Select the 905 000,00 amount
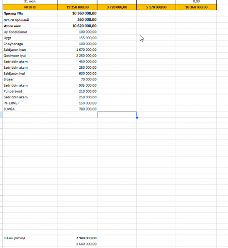Viewport: 228px width, 248px height. coord(77,85)
